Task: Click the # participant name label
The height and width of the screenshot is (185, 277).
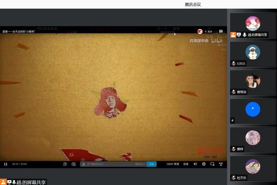Action: [233, 121]
